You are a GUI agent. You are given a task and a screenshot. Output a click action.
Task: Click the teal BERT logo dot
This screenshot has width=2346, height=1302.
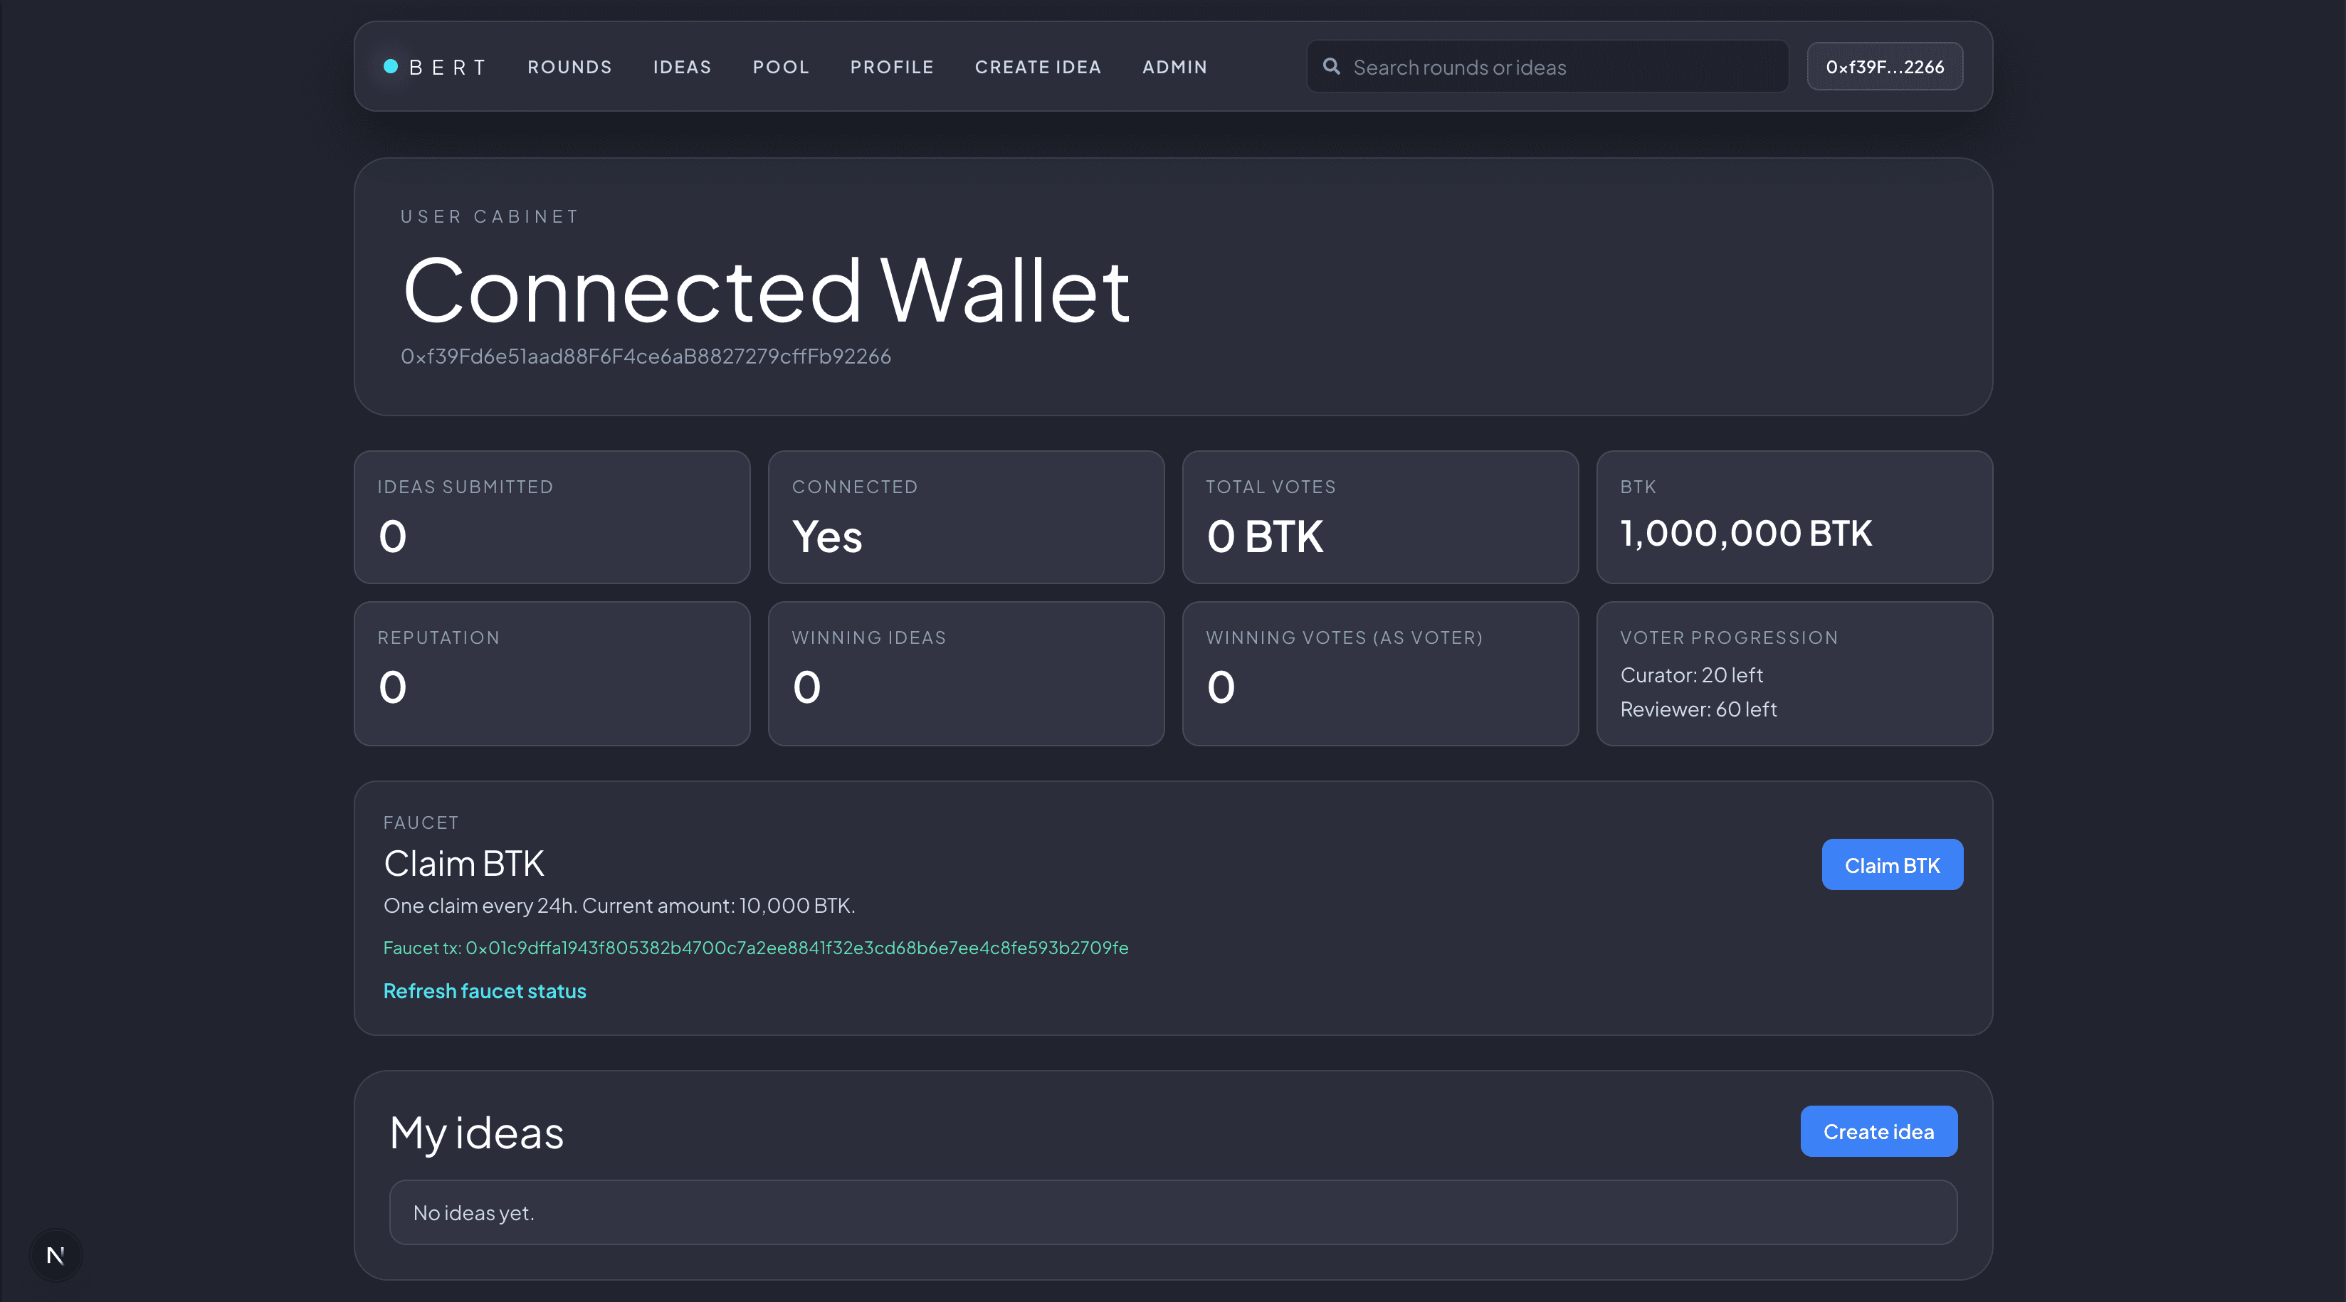[x=391, y=65]
